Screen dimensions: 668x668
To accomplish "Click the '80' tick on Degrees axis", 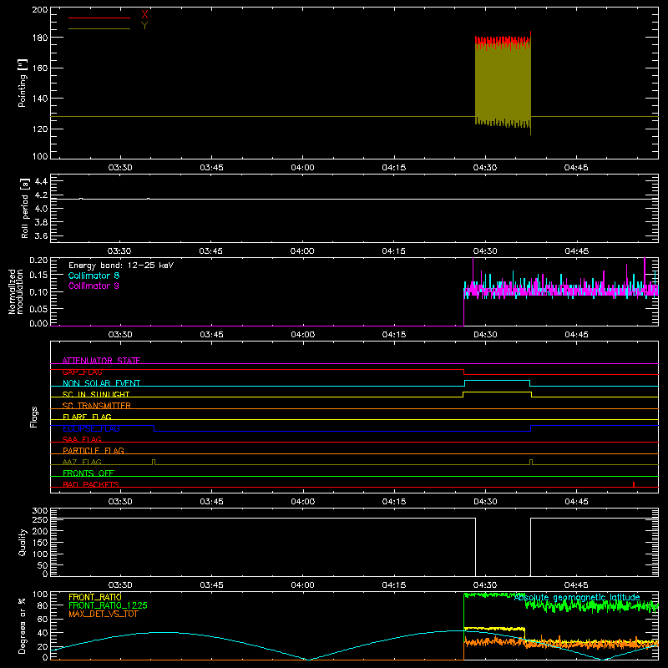I will pyautogui.click(x=43, y=605).
